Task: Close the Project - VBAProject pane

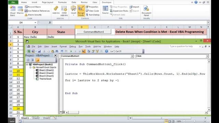Action: 55,55
